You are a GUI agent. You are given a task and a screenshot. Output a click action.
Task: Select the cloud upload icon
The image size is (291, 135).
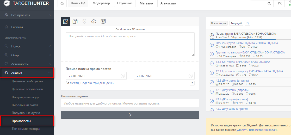tap(94, 22)
